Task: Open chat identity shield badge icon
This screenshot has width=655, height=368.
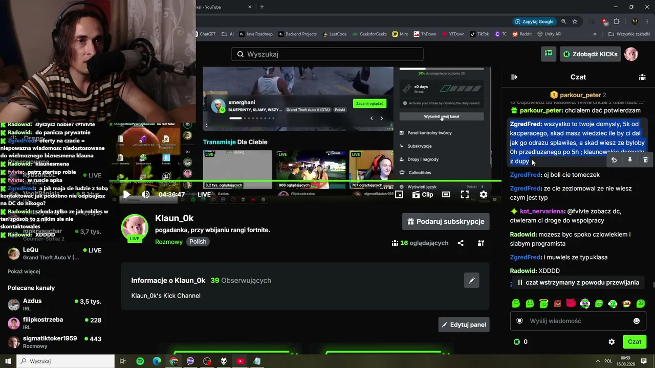Action: pos(519,321)
